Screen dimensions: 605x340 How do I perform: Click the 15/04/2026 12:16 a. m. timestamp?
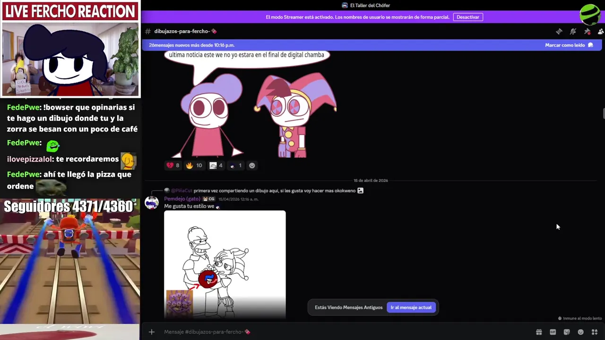(x=238, y=199)
